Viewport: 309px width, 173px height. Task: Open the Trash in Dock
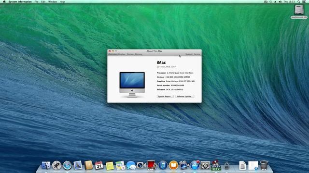[264, 165]
